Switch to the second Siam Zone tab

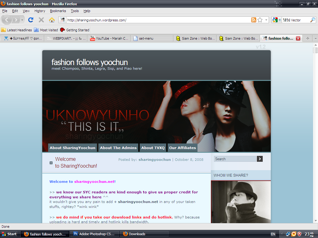(238, 38)
